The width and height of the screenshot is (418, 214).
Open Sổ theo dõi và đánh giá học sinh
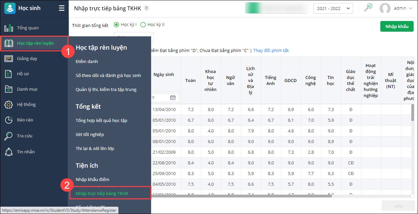point(108,76)
